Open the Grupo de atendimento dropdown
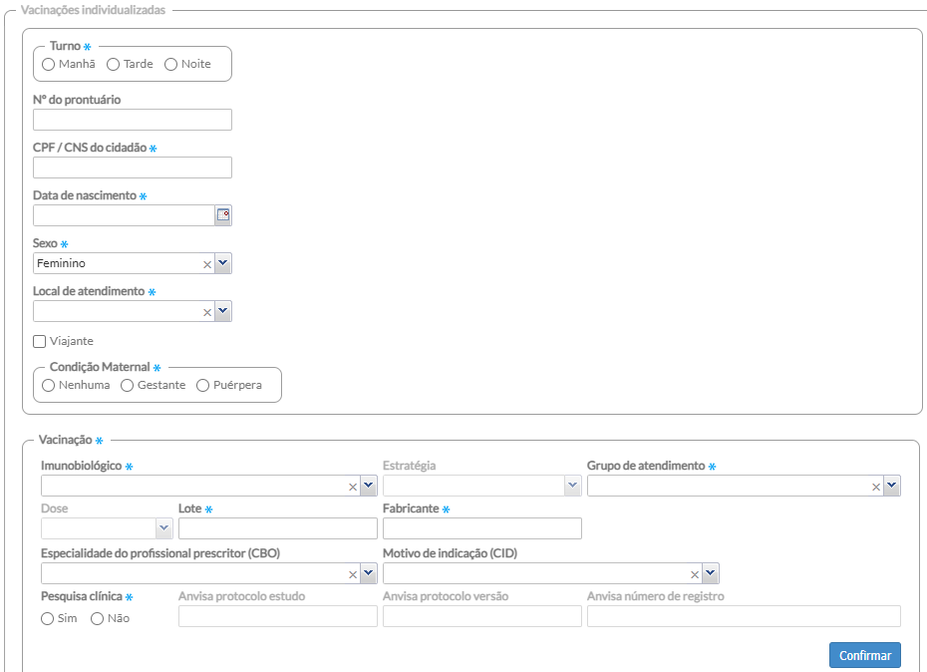This screenshot has height=672, width=927. point(892,486)
